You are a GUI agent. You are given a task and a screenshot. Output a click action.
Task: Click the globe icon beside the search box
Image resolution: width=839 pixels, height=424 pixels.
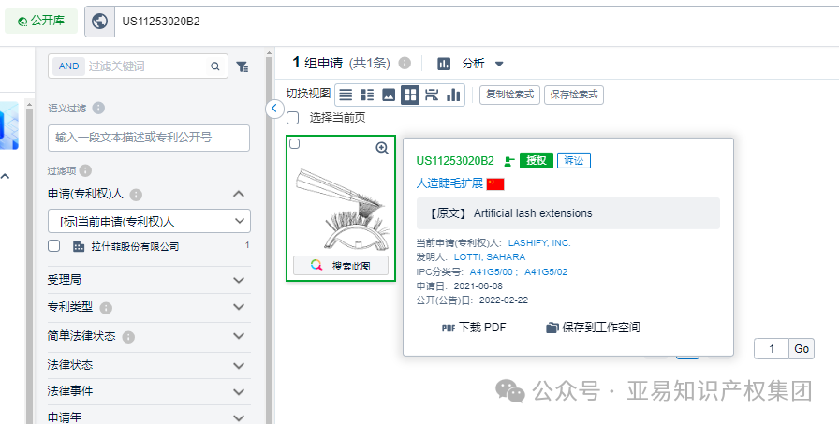tap(99, 22)
